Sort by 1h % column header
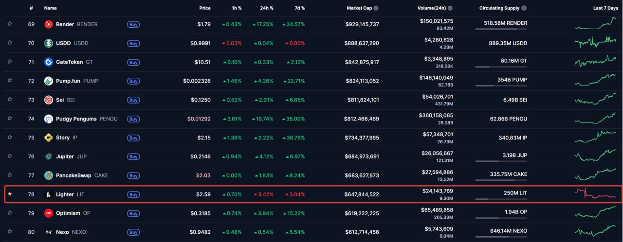Image resolution: width=623 pixels, height=242 pixels. click(237, 8)
